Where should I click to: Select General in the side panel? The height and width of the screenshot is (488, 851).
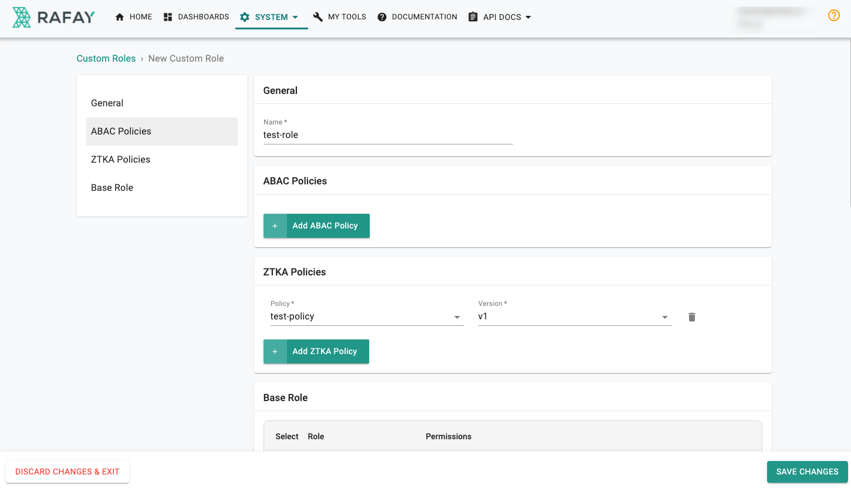[x=162, y=103]
